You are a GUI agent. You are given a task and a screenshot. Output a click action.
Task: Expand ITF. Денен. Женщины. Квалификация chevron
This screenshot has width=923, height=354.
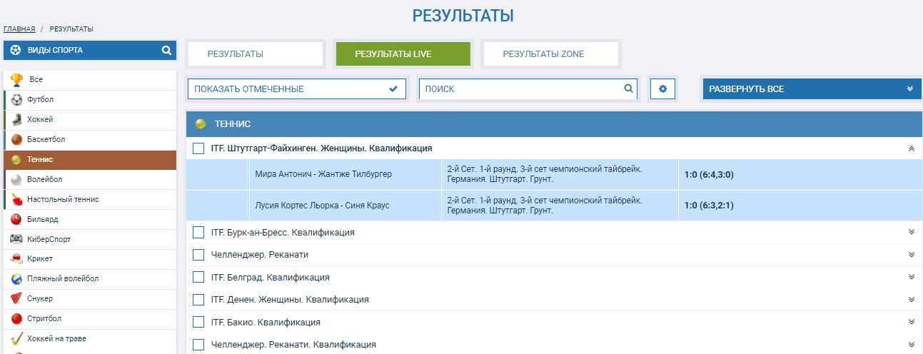tap(911, 300)
